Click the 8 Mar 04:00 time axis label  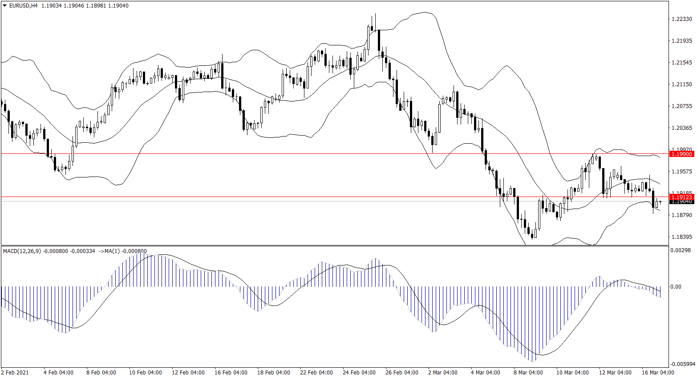(x=528, y=372)
